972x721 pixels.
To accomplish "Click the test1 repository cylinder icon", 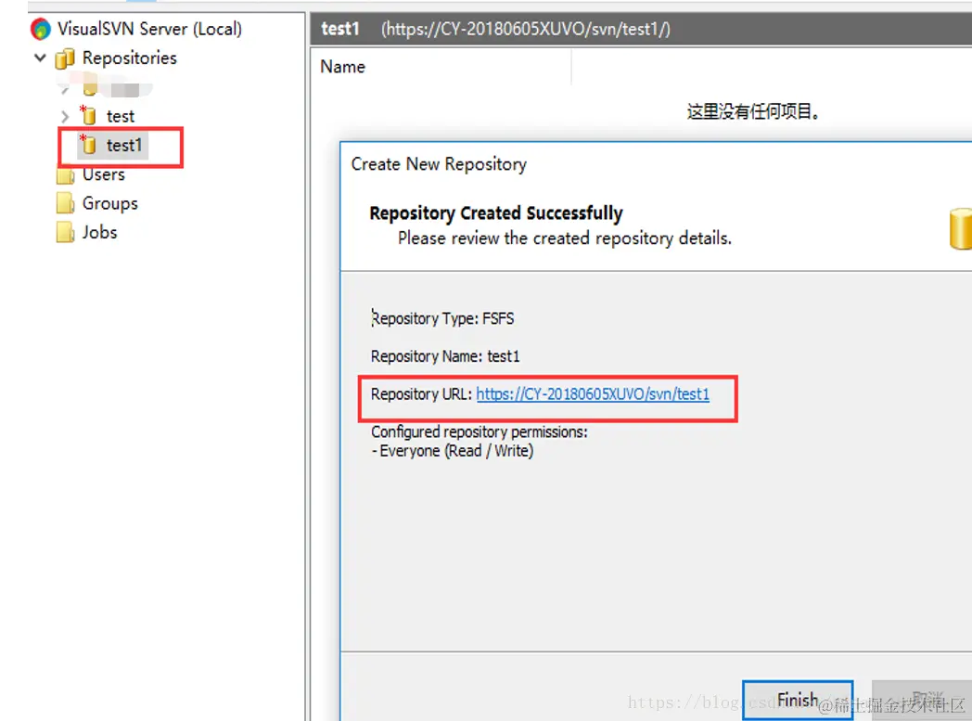I will click(x=89, y=145).
